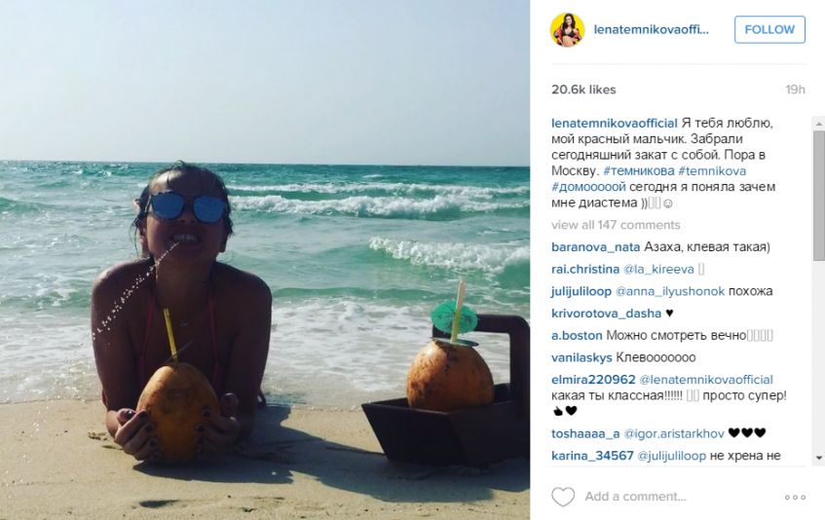
Task: Open baranova_nata commenter profile
Action: (595, 247)
